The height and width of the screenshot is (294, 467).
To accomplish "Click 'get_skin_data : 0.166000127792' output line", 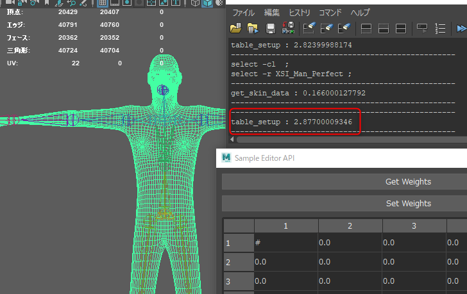I will click(x=298, y=93).
